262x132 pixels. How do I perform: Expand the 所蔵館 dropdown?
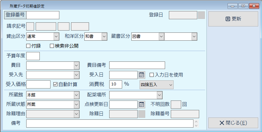(x=76, y=95)
